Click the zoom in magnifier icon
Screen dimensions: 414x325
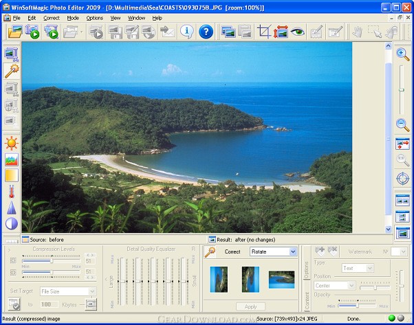[x=402, y=54]
